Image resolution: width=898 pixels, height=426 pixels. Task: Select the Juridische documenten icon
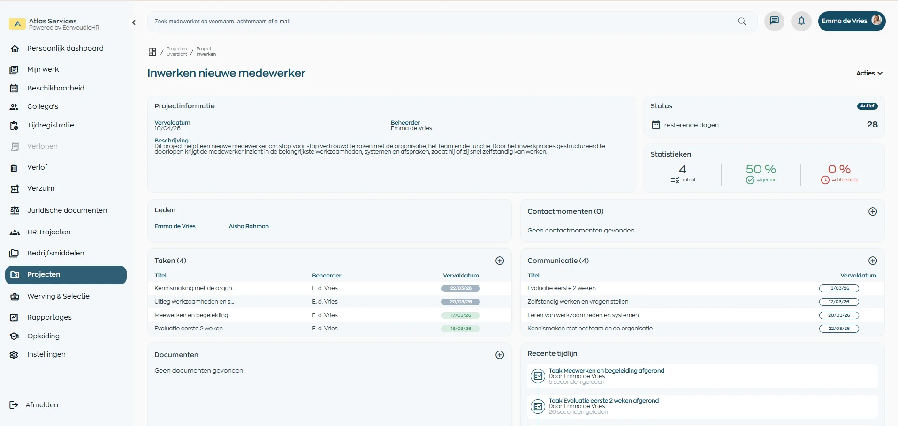(x=15, y=210)
